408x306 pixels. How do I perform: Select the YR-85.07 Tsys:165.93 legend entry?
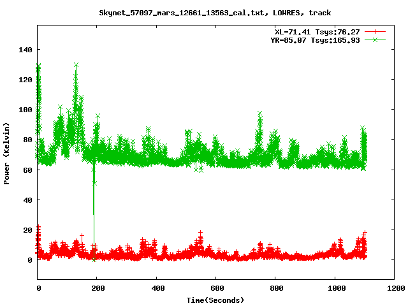click(x=315, y=40)
